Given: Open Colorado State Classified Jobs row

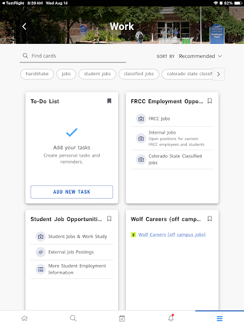Looking at the screenshot, I should click(172, 159).
